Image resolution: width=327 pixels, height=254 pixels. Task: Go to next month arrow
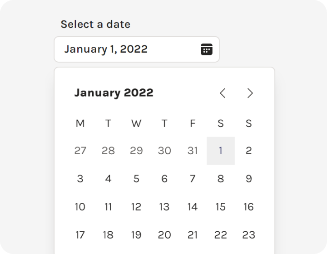(250, 93)
